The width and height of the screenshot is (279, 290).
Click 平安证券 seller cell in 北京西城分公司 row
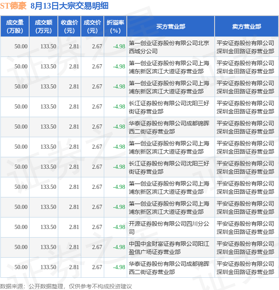pos(247,47)
